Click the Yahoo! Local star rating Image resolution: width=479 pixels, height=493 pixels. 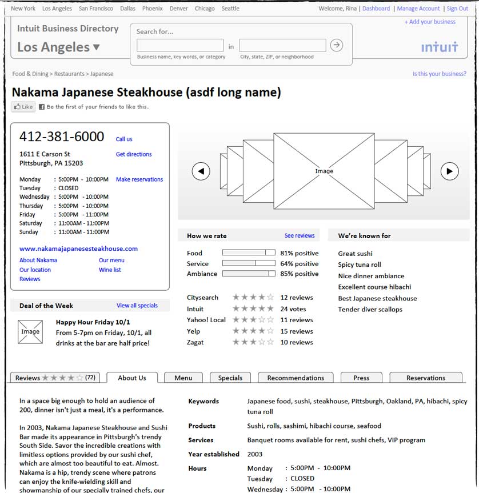pos(253,320)
